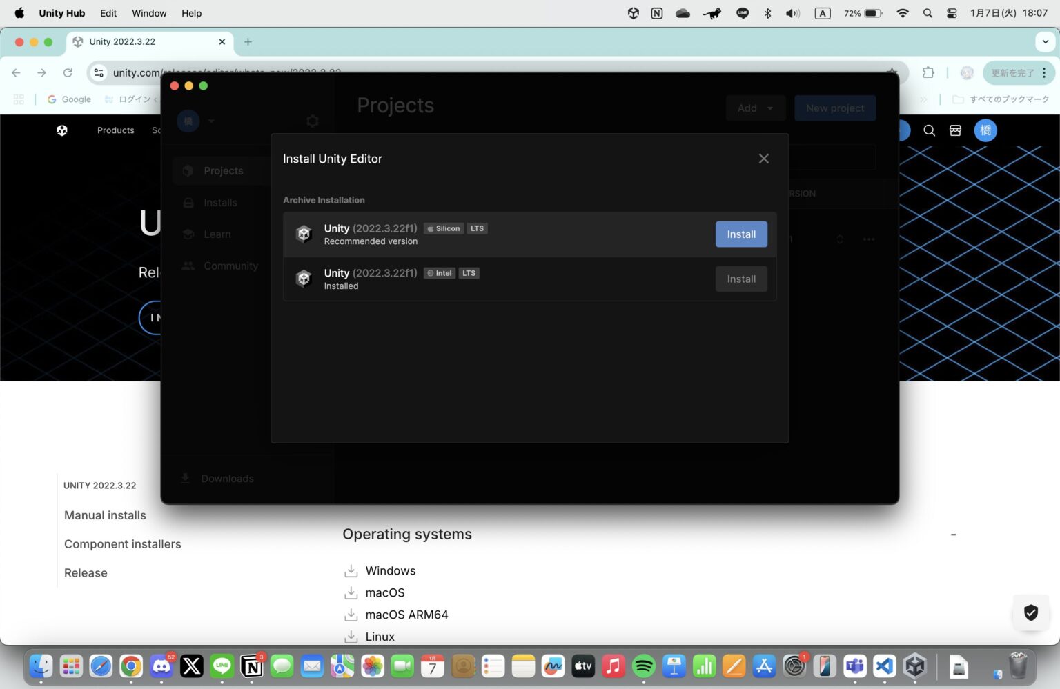This screenshot has width=1060, height=689.
Task: Close the Install Unity Editor dialog
Action: point(763,159)
